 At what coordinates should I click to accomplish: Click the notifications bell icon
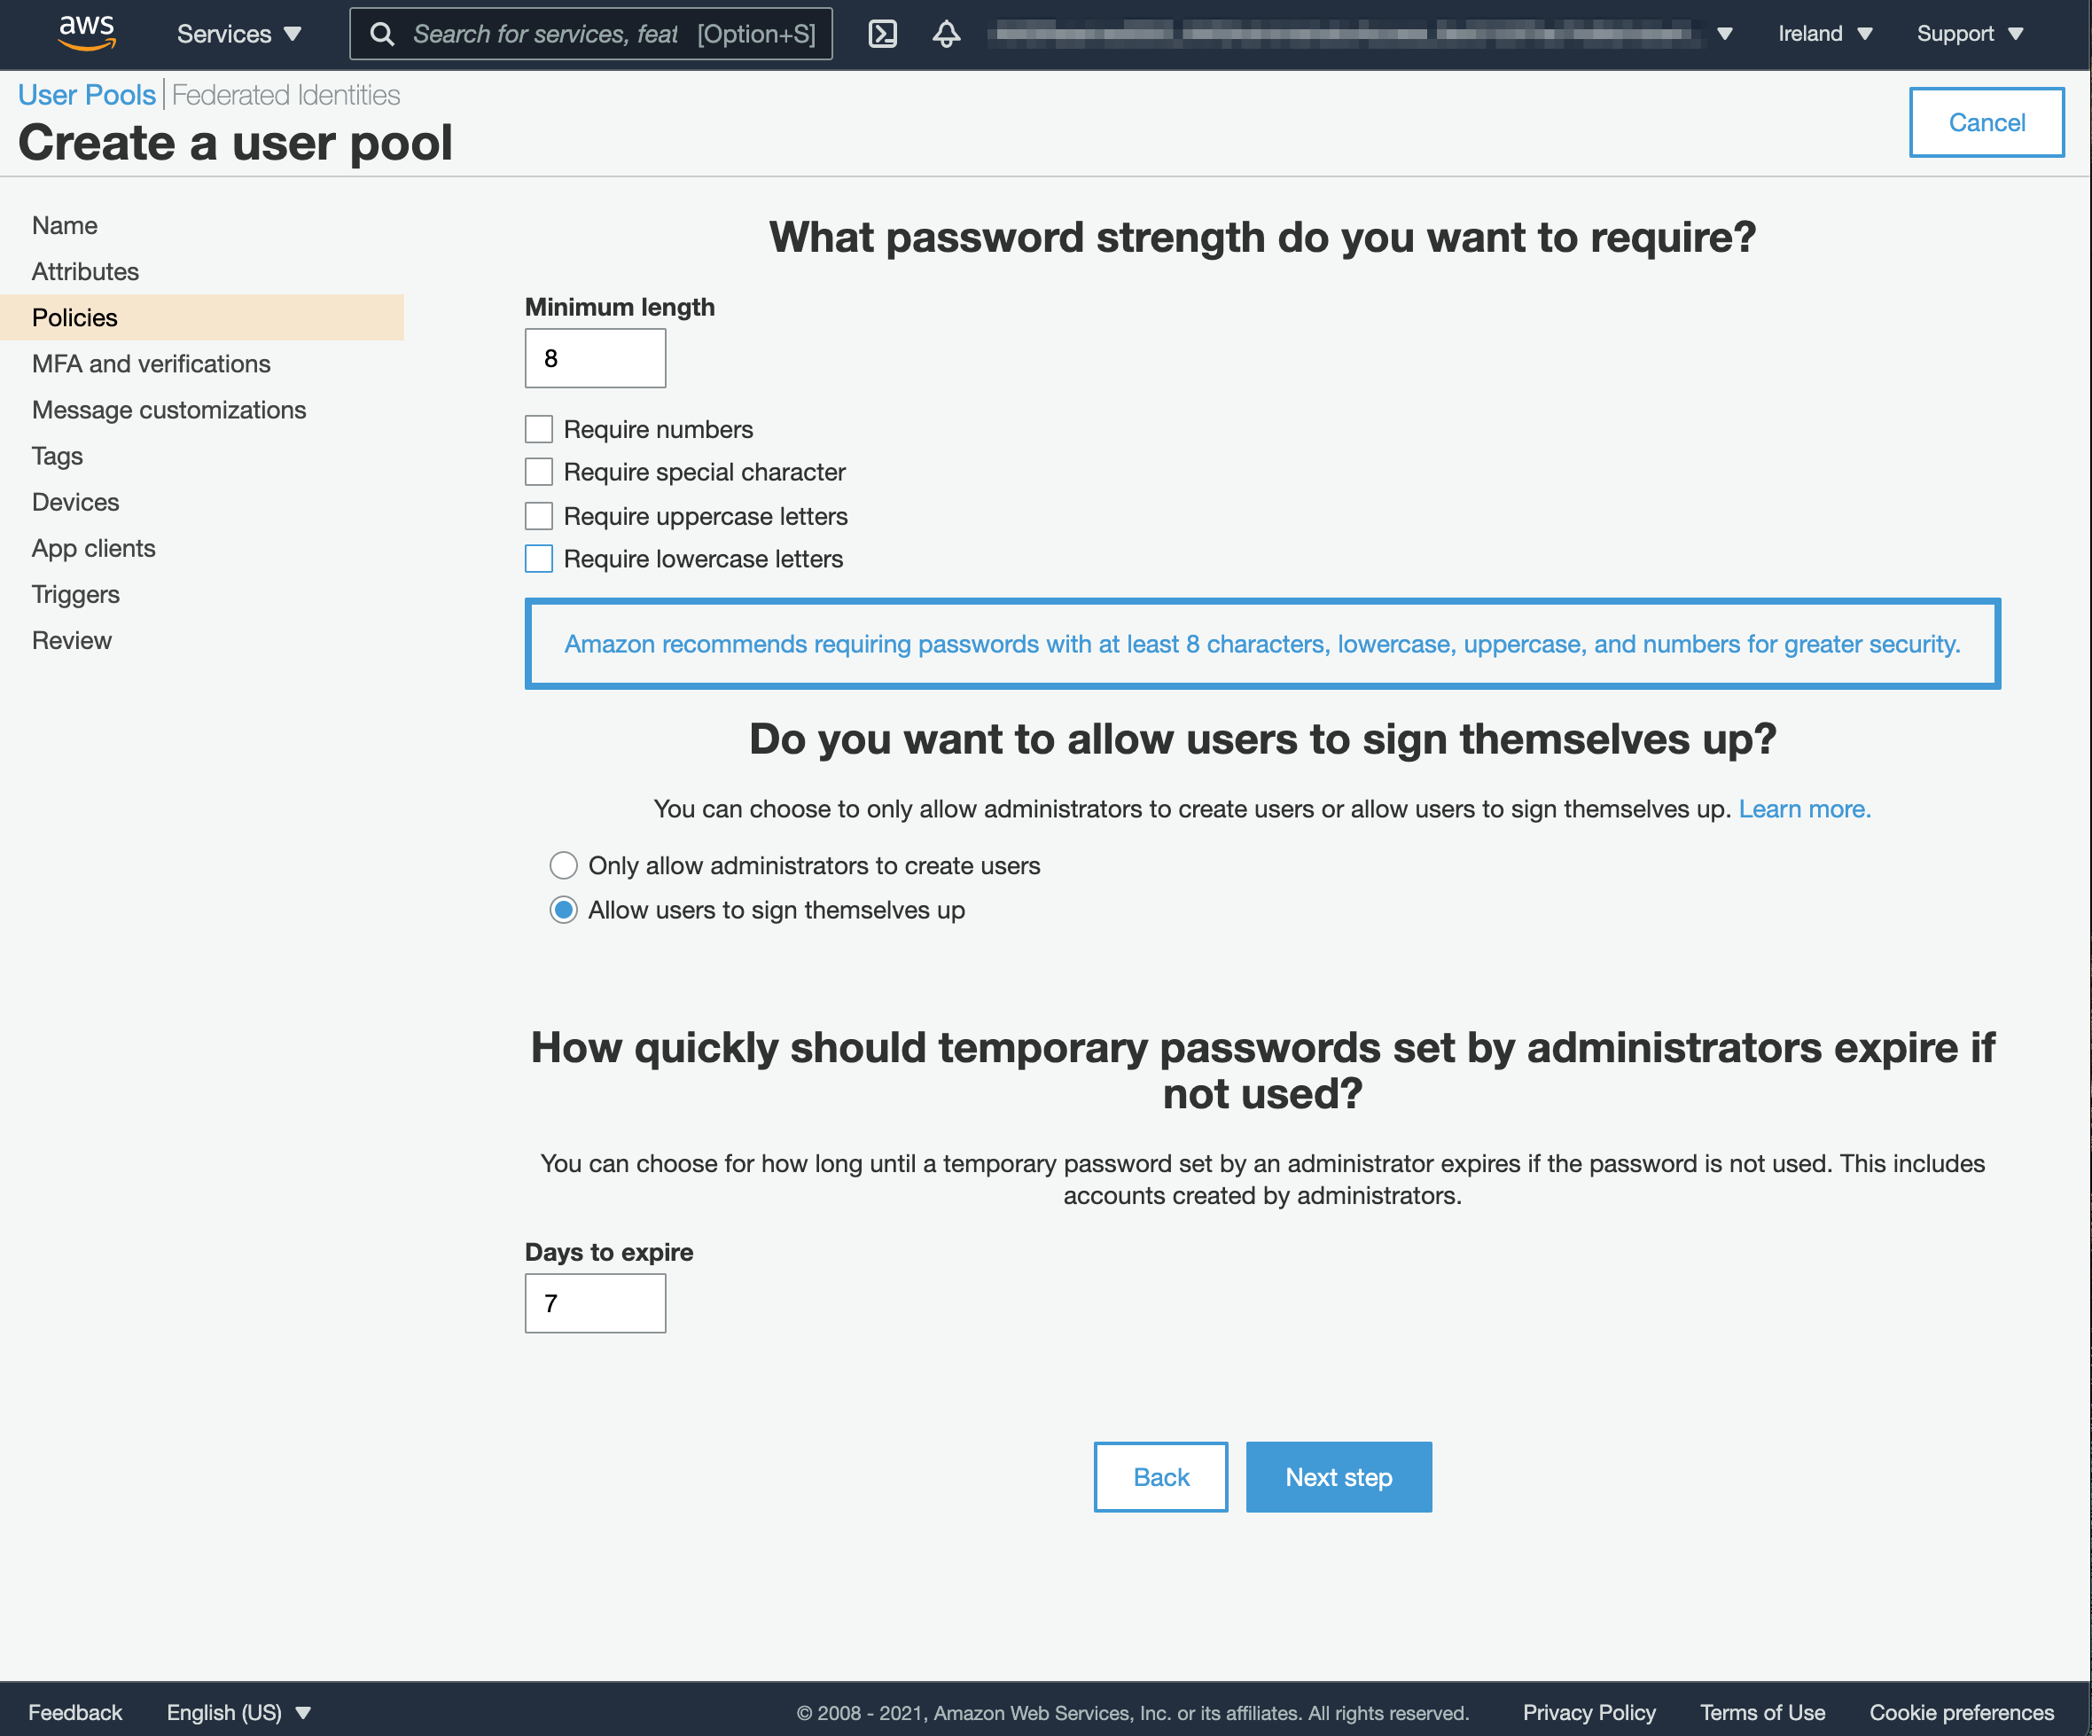click(948, 35)
